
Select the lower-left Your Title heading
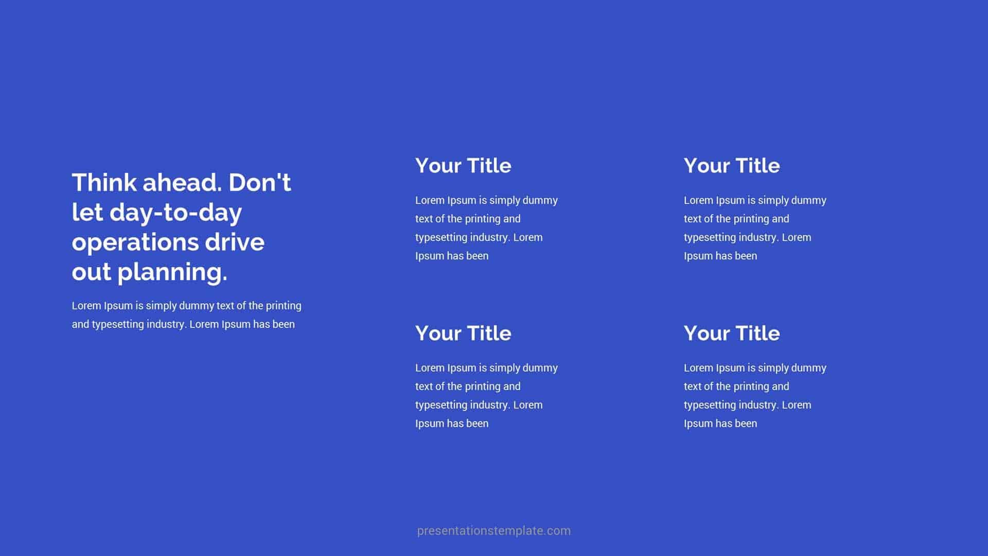pos(463,334)
